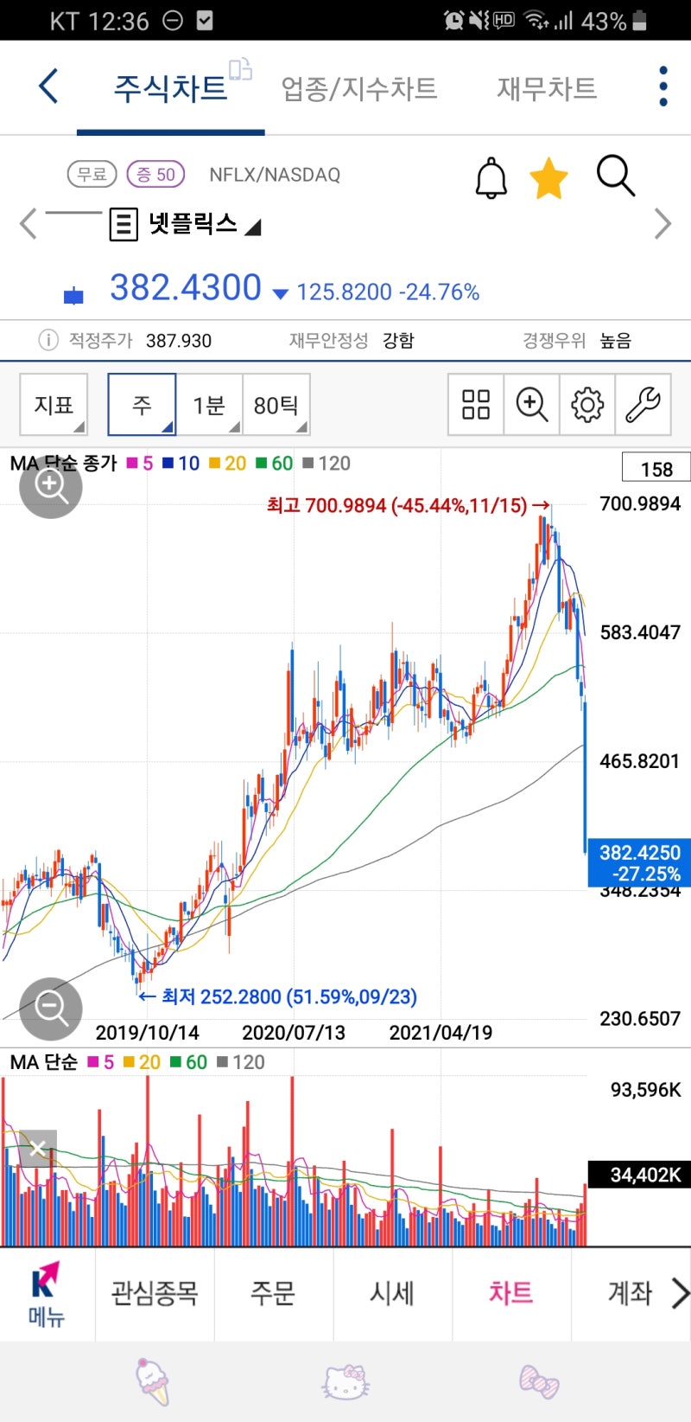Go to 관심종목 watchlist
691x1422 pixels.
[155, 1293]
